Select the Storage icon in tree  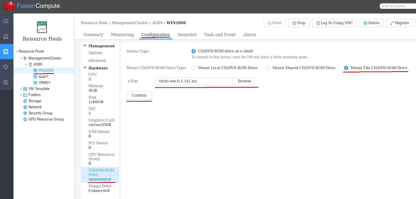pos(25,101)
